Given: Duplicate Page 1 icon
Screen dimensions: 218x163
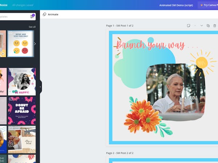Looking at the screenshot, I should click(208, 26).
